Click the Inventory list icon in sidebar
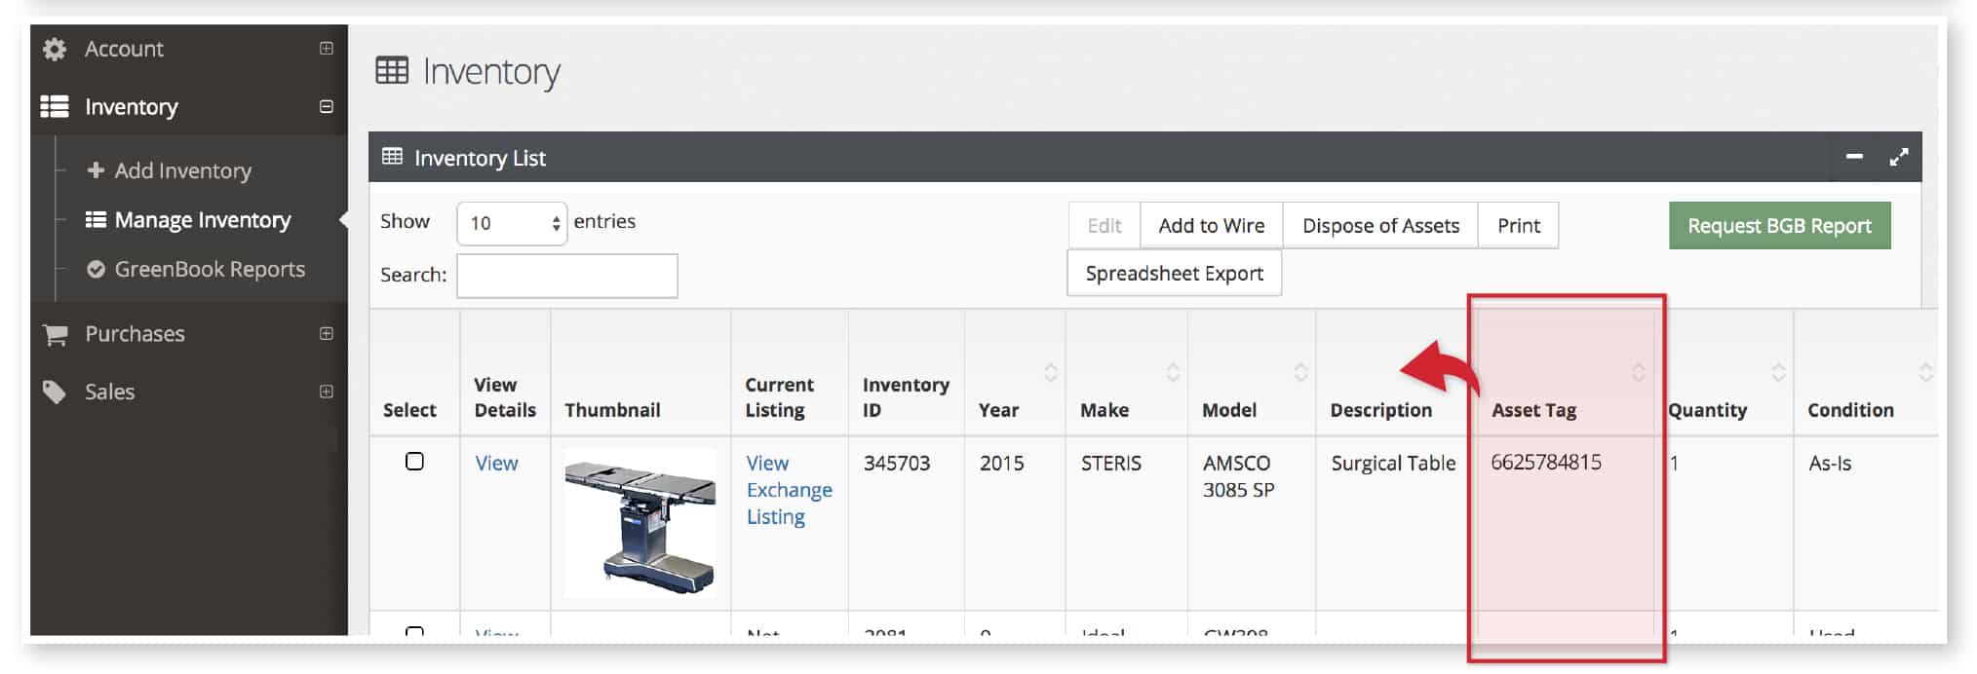 [55, 106]
